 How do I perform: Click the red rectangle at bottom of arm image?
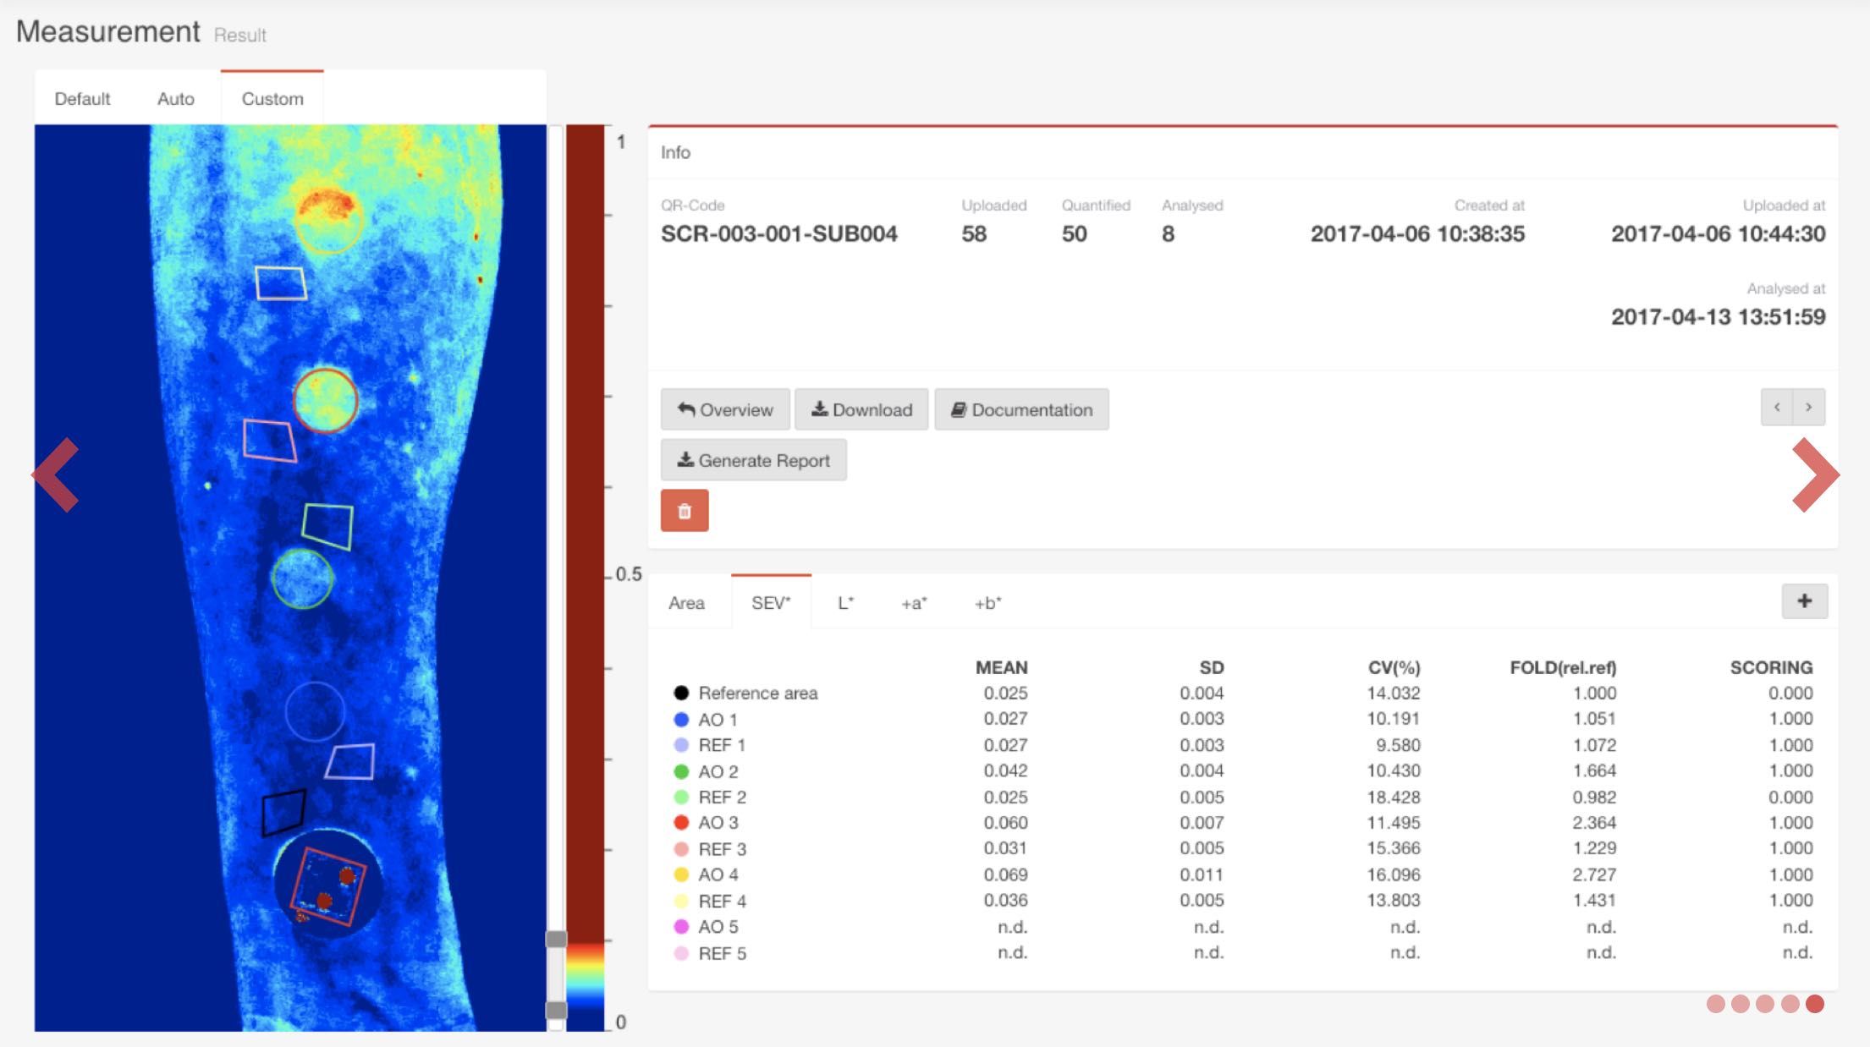(x=328, y=886)
